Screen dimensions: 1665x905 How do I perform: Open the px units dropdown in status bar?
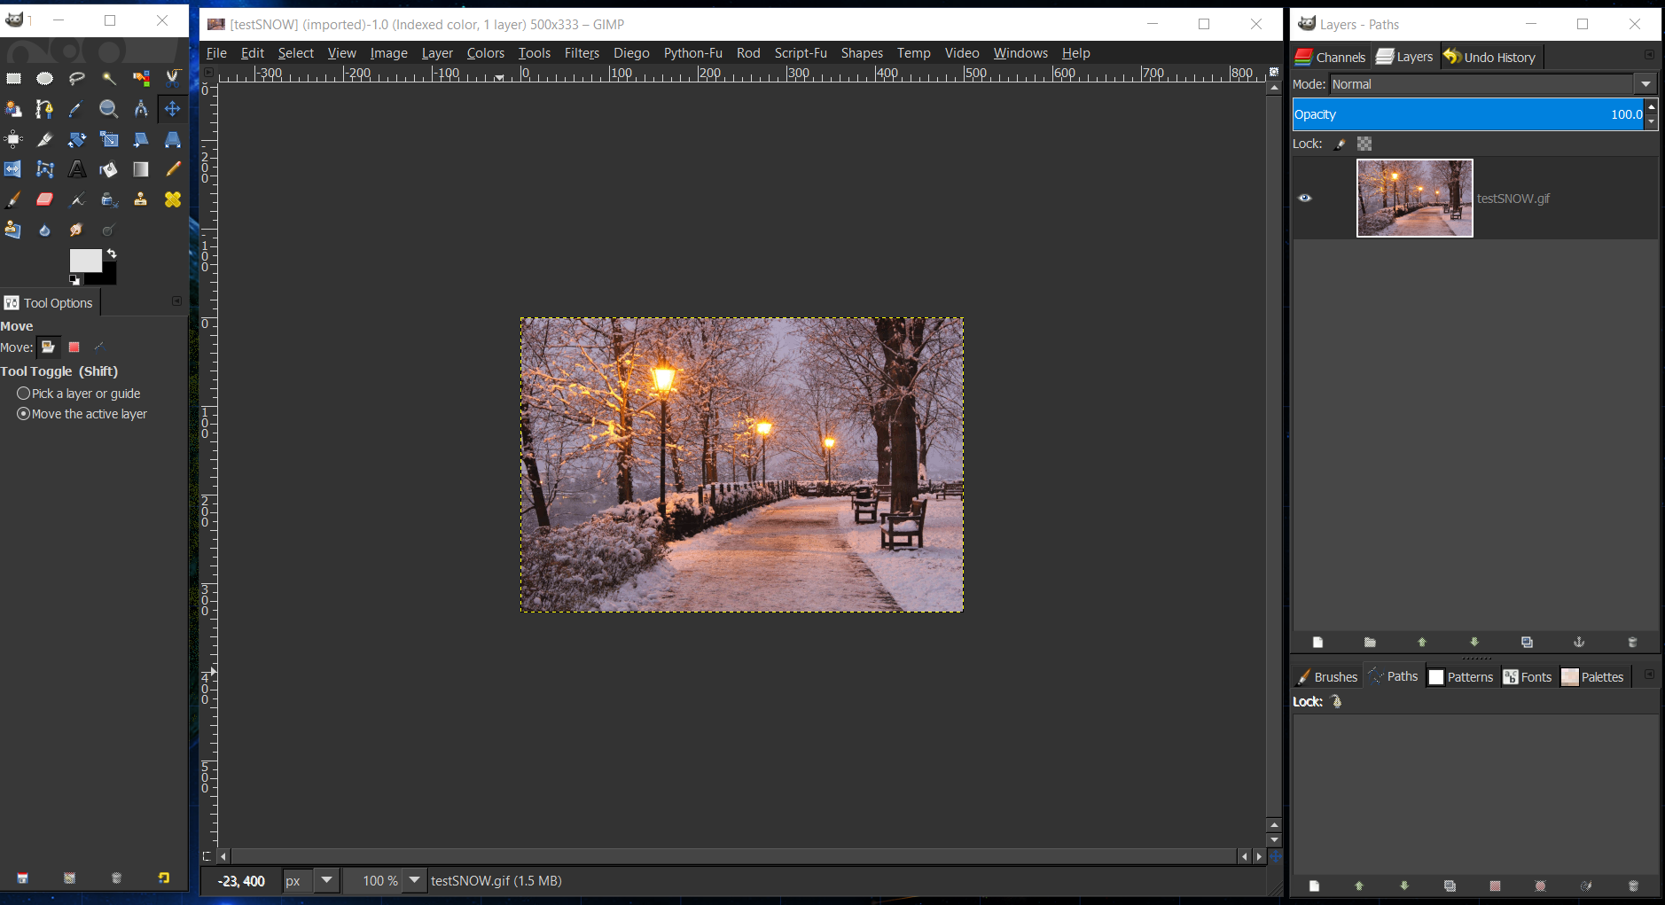coord(327,880)
